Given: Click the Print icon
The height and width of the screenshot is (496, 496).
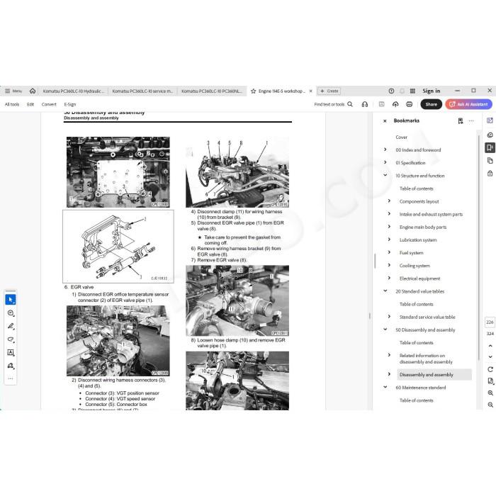Looking at the screenshot, I should coord(409,104).
